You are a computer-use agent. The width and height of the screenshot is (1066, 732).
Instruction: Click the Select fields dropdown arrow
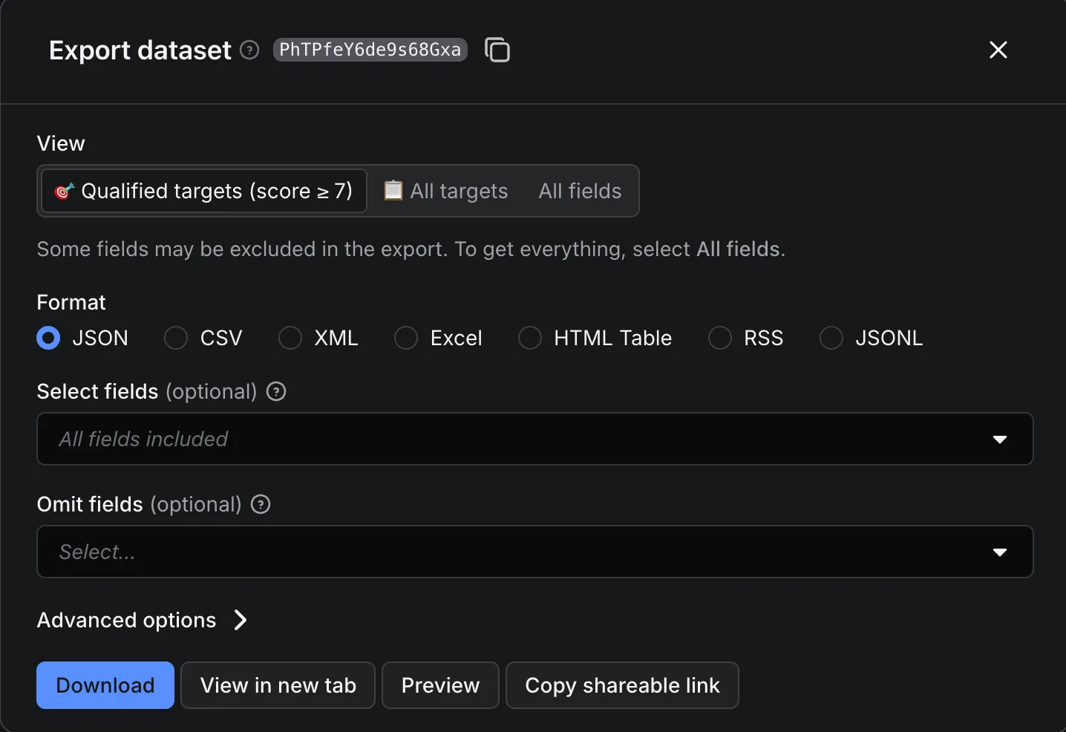[x=1000, y=439]
